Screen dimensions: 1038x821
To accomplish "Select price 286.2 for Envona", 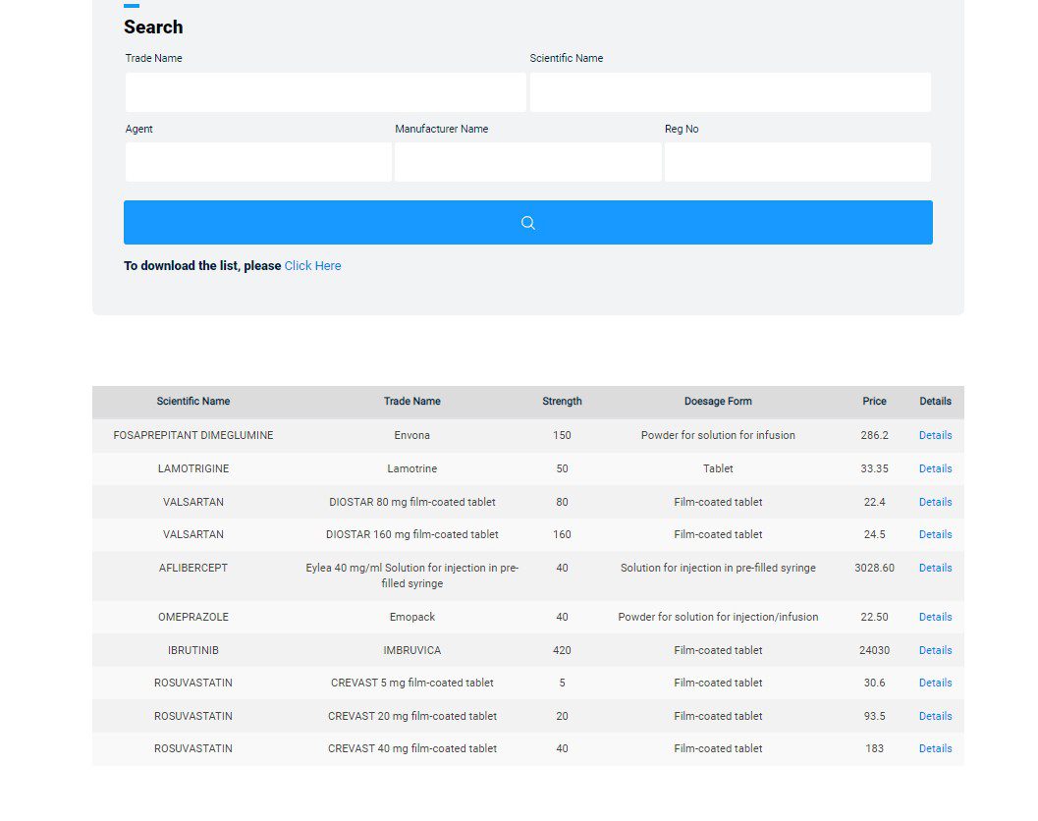I will click(x=874, y=435).
